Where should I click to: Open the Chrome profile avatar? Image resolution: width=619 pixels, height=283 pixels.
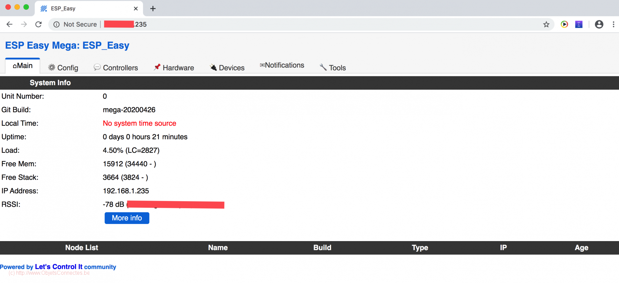click(x=599, y=24)
